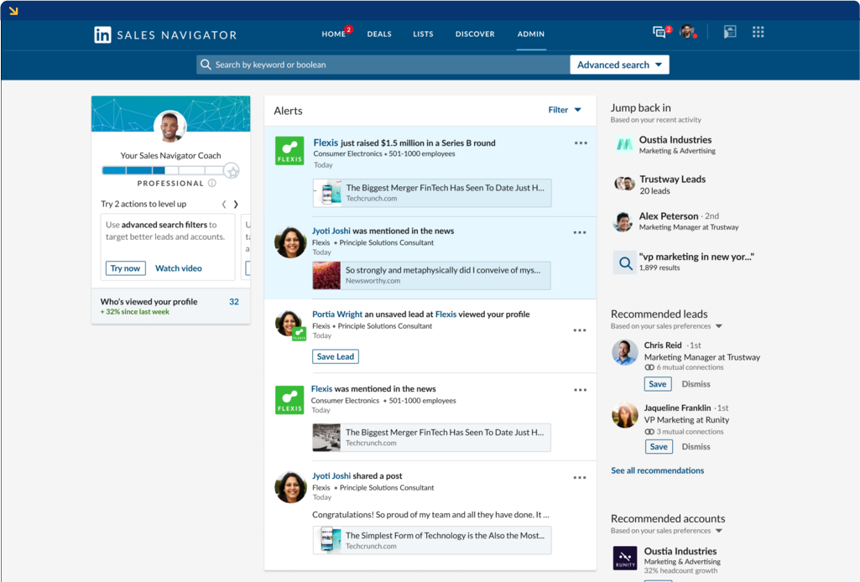
Task: Click the Save Lead button for Portia Wright
Action: point(335,356)
